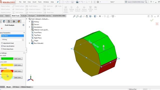
Task: Click the Open folder icon
Action: point(67,2)
